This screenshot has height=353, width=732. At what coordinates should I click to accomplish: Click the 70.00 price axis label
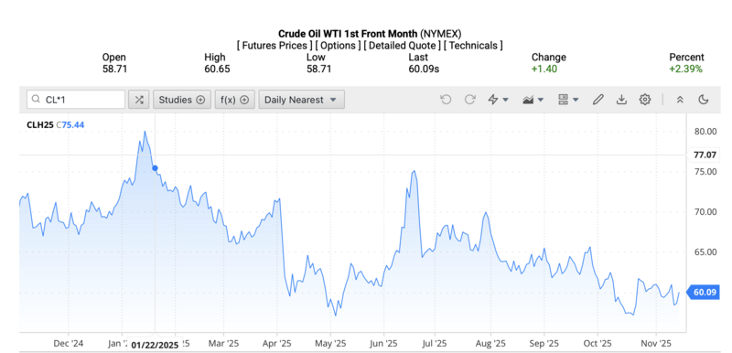(x=705, y=211)
